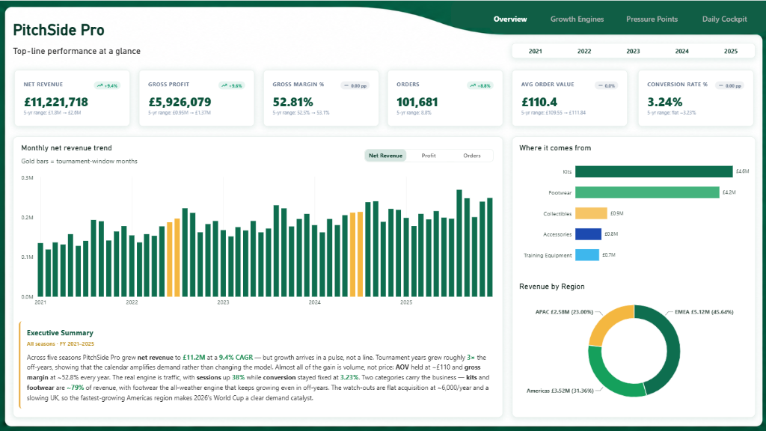Click the Where it comes from title
Viewport: 766px width, 431px height.
(x=555, y=147)
